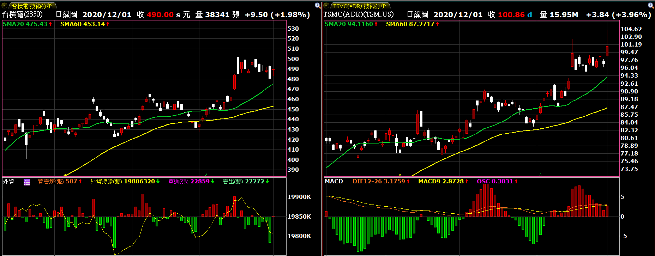Click the 19900K axis label
The width and height of the screenshot is (655, 256).
(x=299, y=197)
